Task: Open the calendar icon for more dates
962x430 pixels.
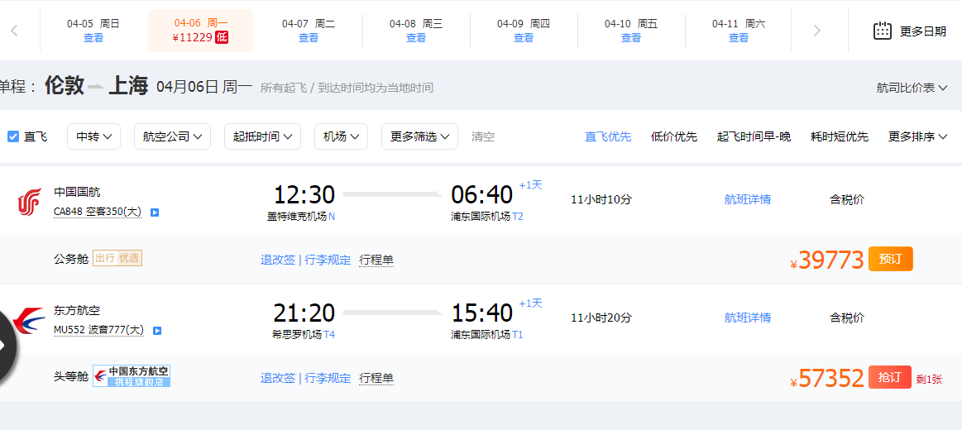Action: (x=883, y=31)
